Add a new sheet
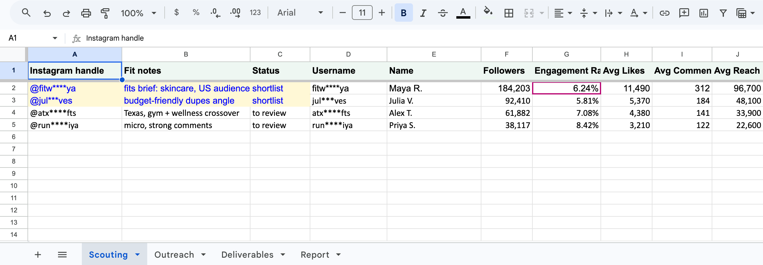This screenshot has width=763, height=265. click(38, 254)
